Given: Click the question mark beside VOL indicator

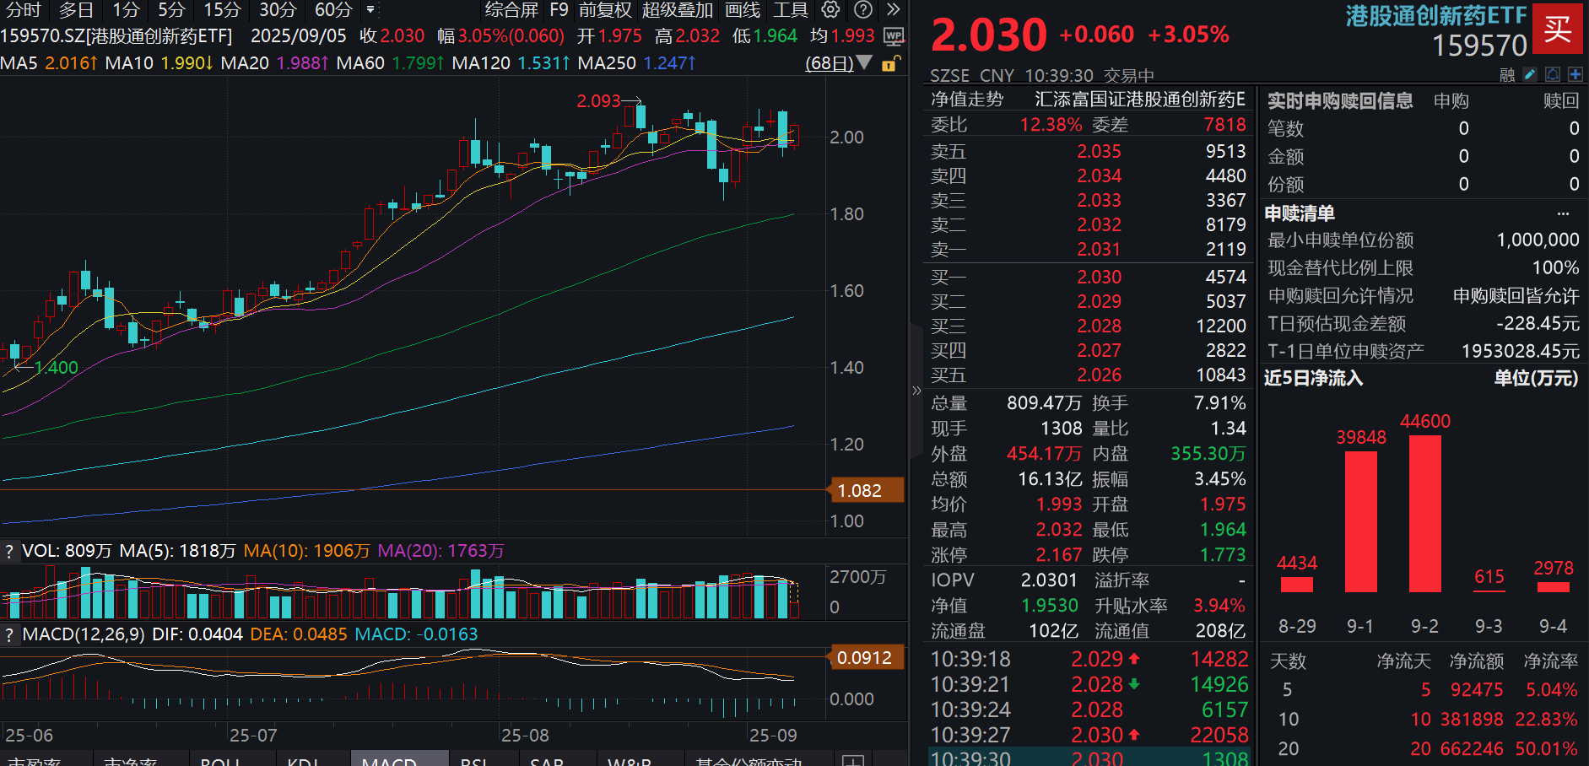Looking at the screenshot, I should tap(8, 551).
